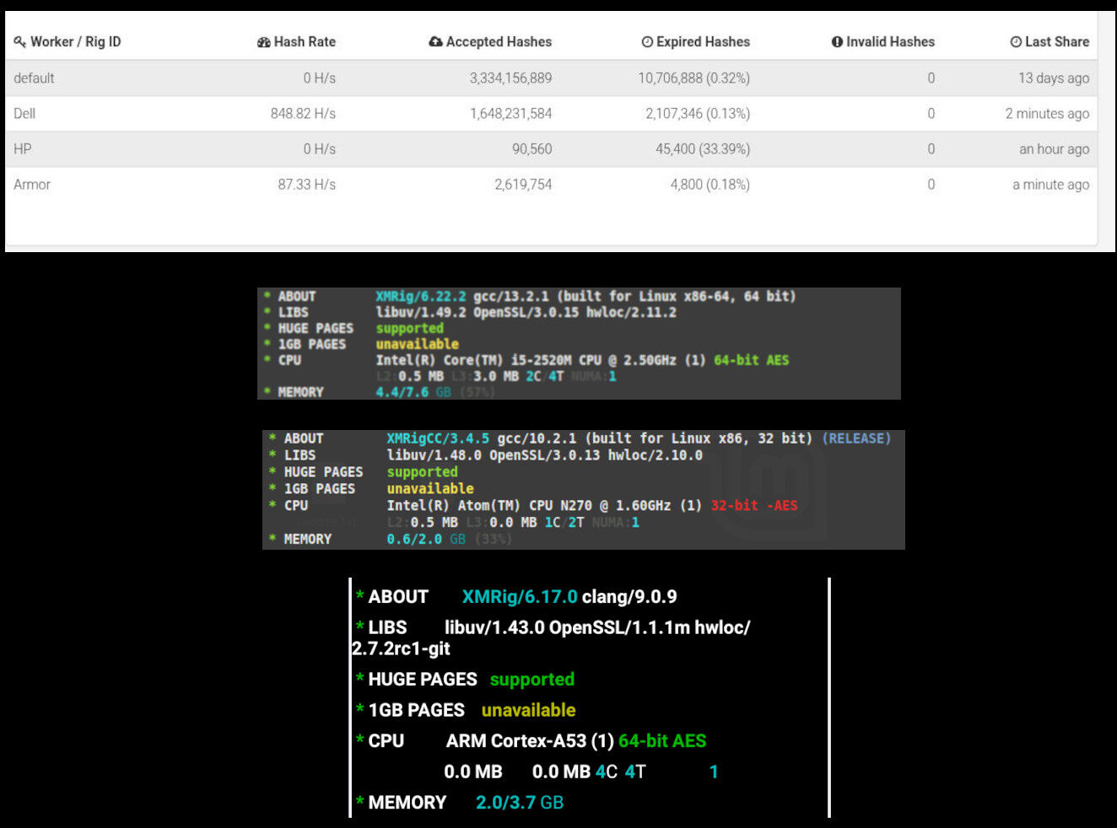This screenshot has height=828, width=1117.
Task: Click the memory value 4.4/7.6
Action: [402, 392]
